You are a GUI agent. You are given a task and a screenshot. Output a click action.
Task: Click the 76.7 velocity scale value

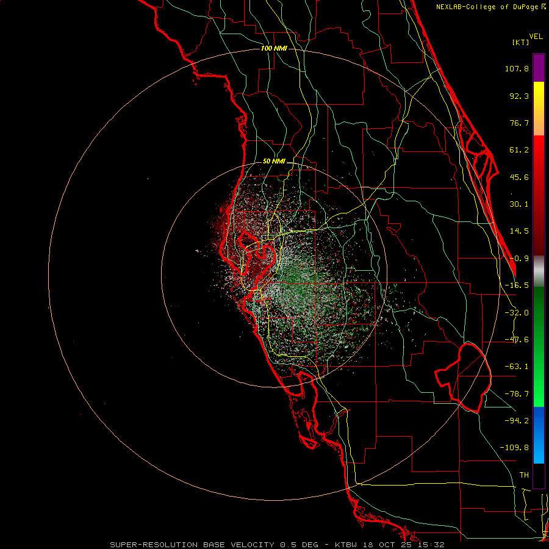519,123
